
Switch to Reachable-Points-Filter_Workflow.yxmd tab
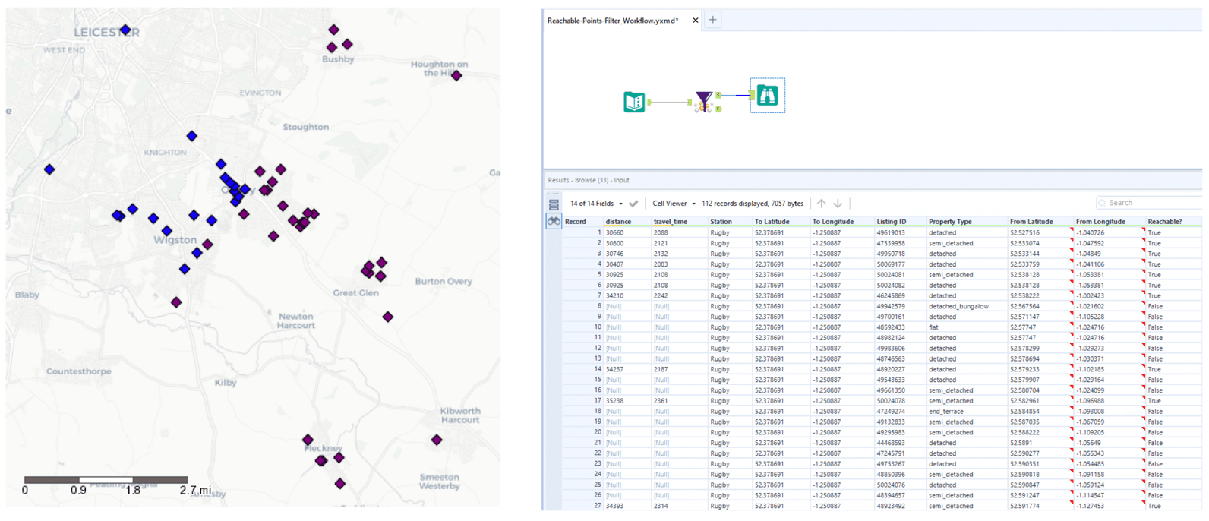[612, 21]
